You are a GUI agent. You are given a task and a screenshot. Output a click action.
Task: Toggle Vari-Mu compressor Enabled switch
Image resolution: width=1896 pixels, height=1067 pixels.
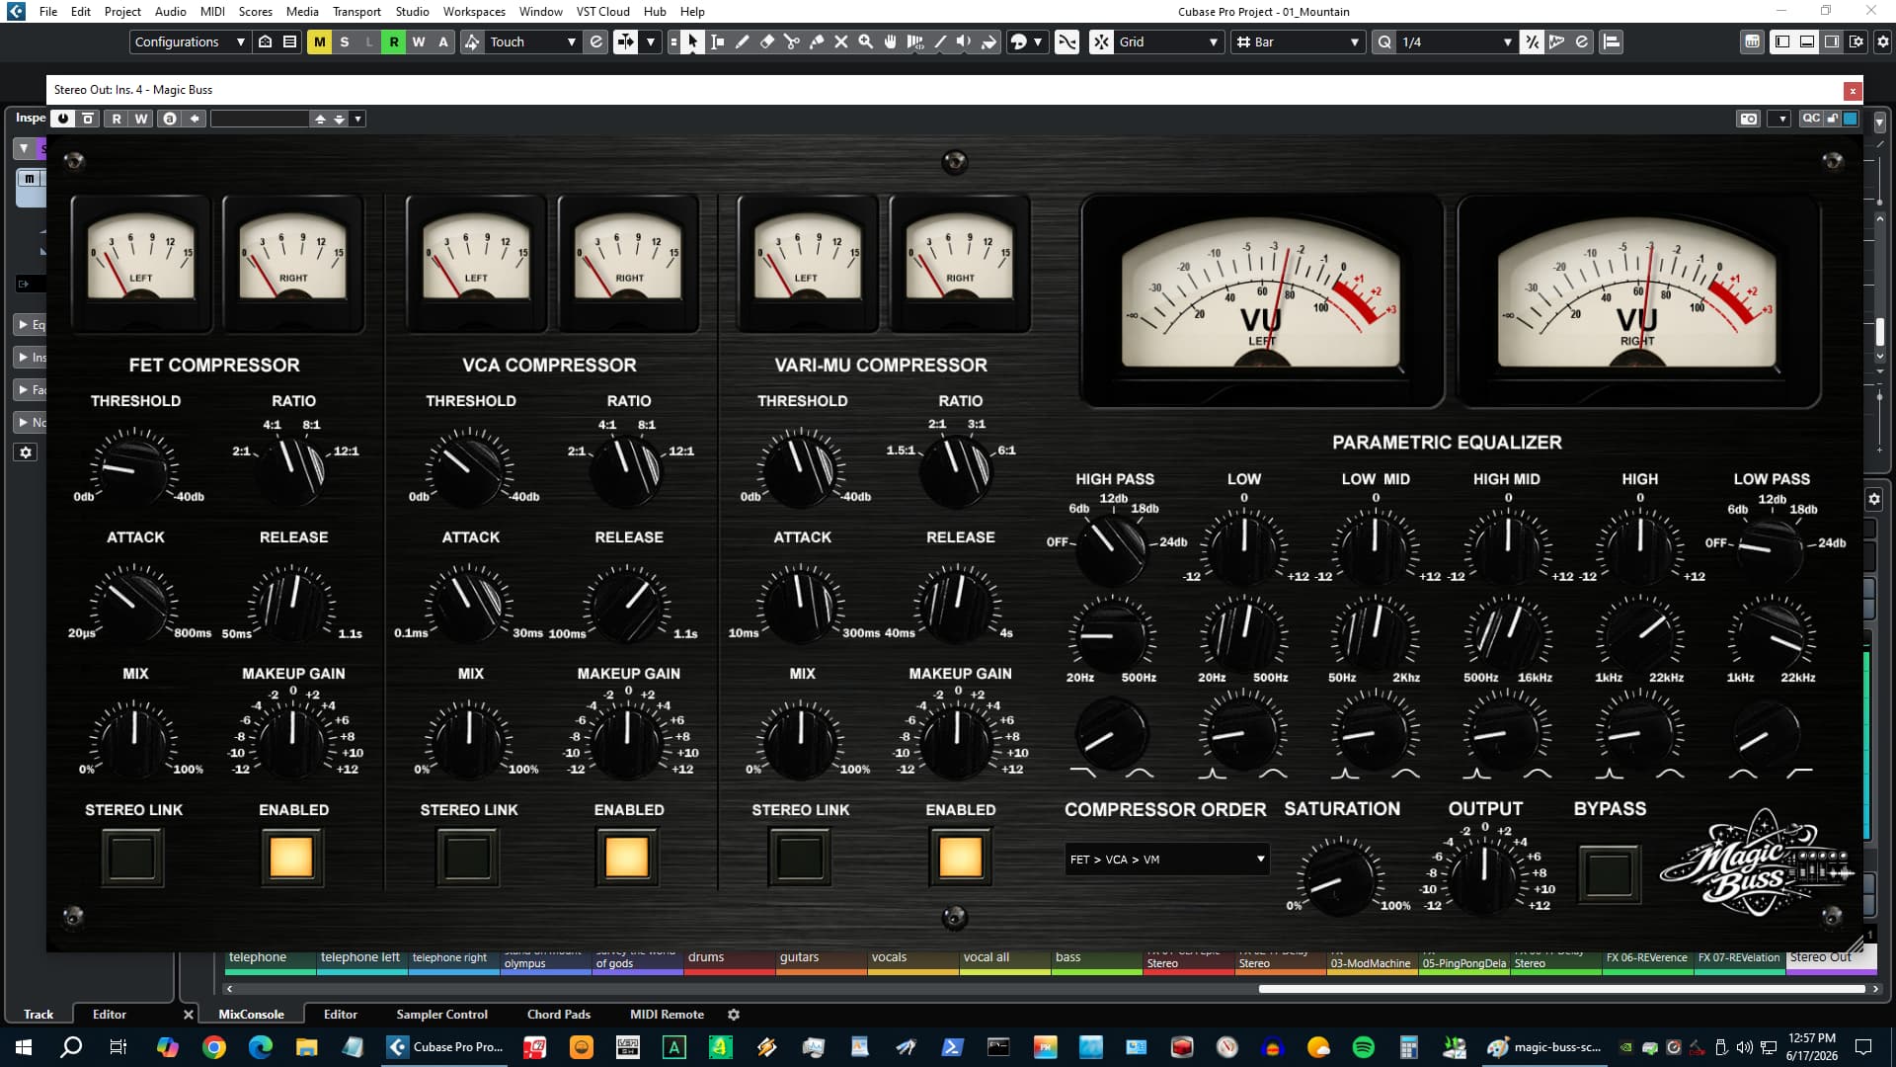(x=960, y=856)
